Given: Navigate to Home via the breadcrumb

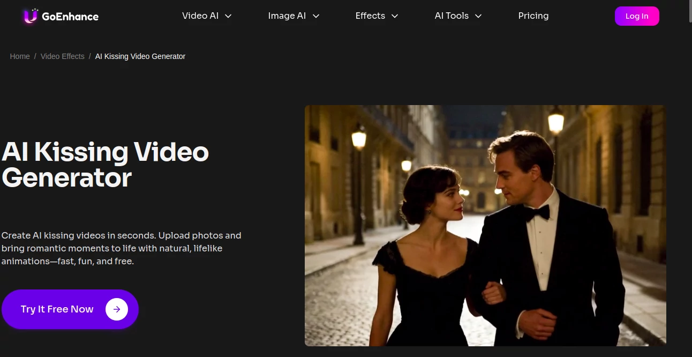Looking at the screenshot, I should (20, 56).
